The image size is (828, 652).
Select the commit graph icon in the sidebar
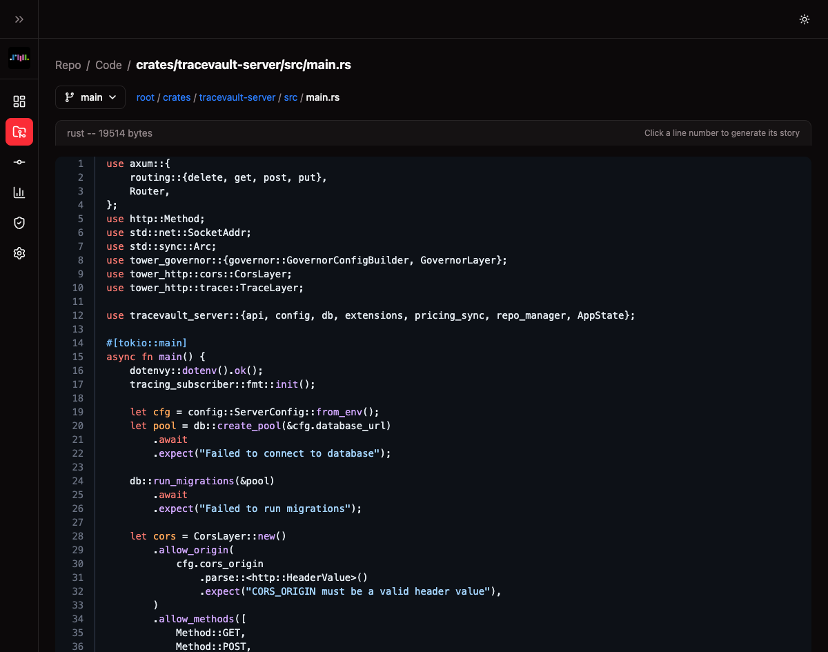19,162
